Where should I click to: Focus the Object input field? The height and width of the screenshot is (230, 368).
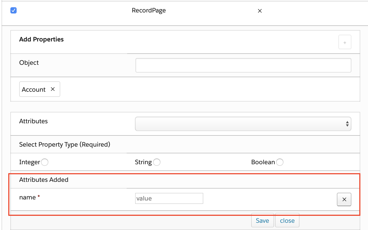pos(243,65)
